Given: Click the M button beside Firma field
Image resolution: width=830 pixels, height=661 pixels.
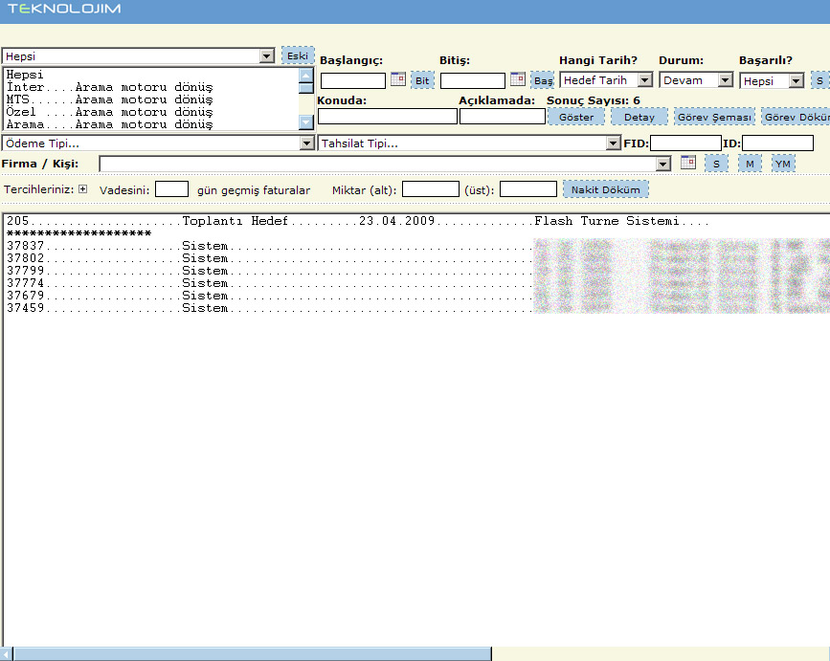Looking at the screenshot, I should pyautogui.click(x=750, y=164).
